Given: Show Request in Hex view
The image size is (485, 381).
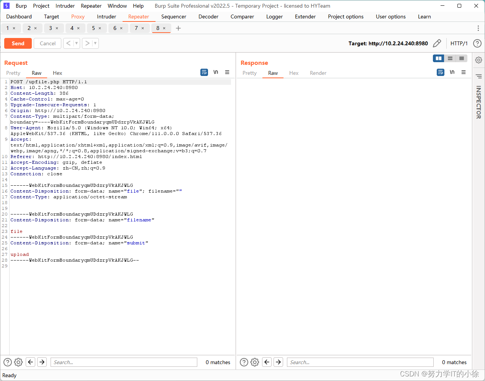Looking at the screenshot, I should 57,73.
